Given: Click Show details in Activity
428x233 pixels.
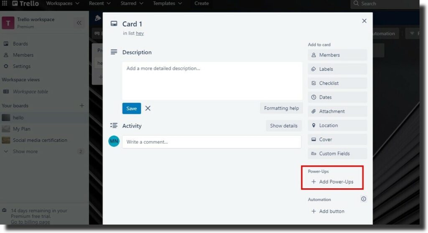Looking at the screenshot, I should pyautogui.click(x=284, y=125).
